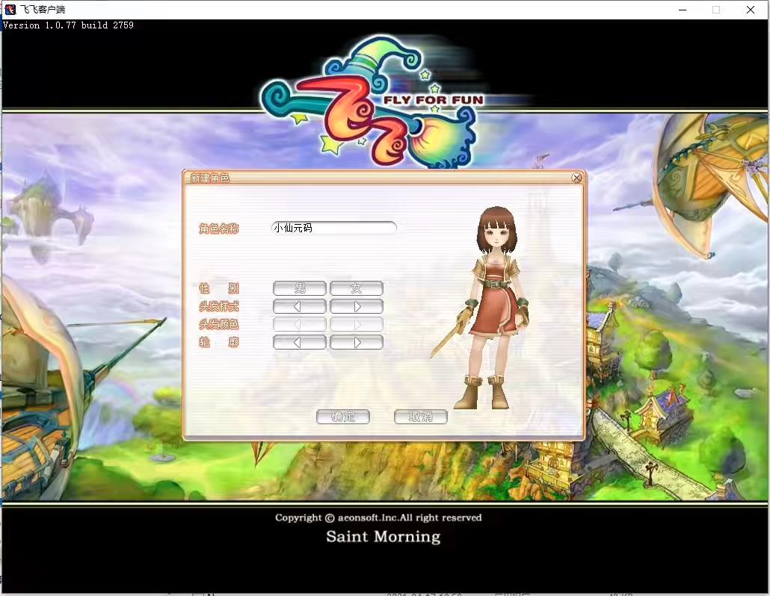Click the 头发颜色 right arrow
This screenshot has height=596, width=770.
357,325
